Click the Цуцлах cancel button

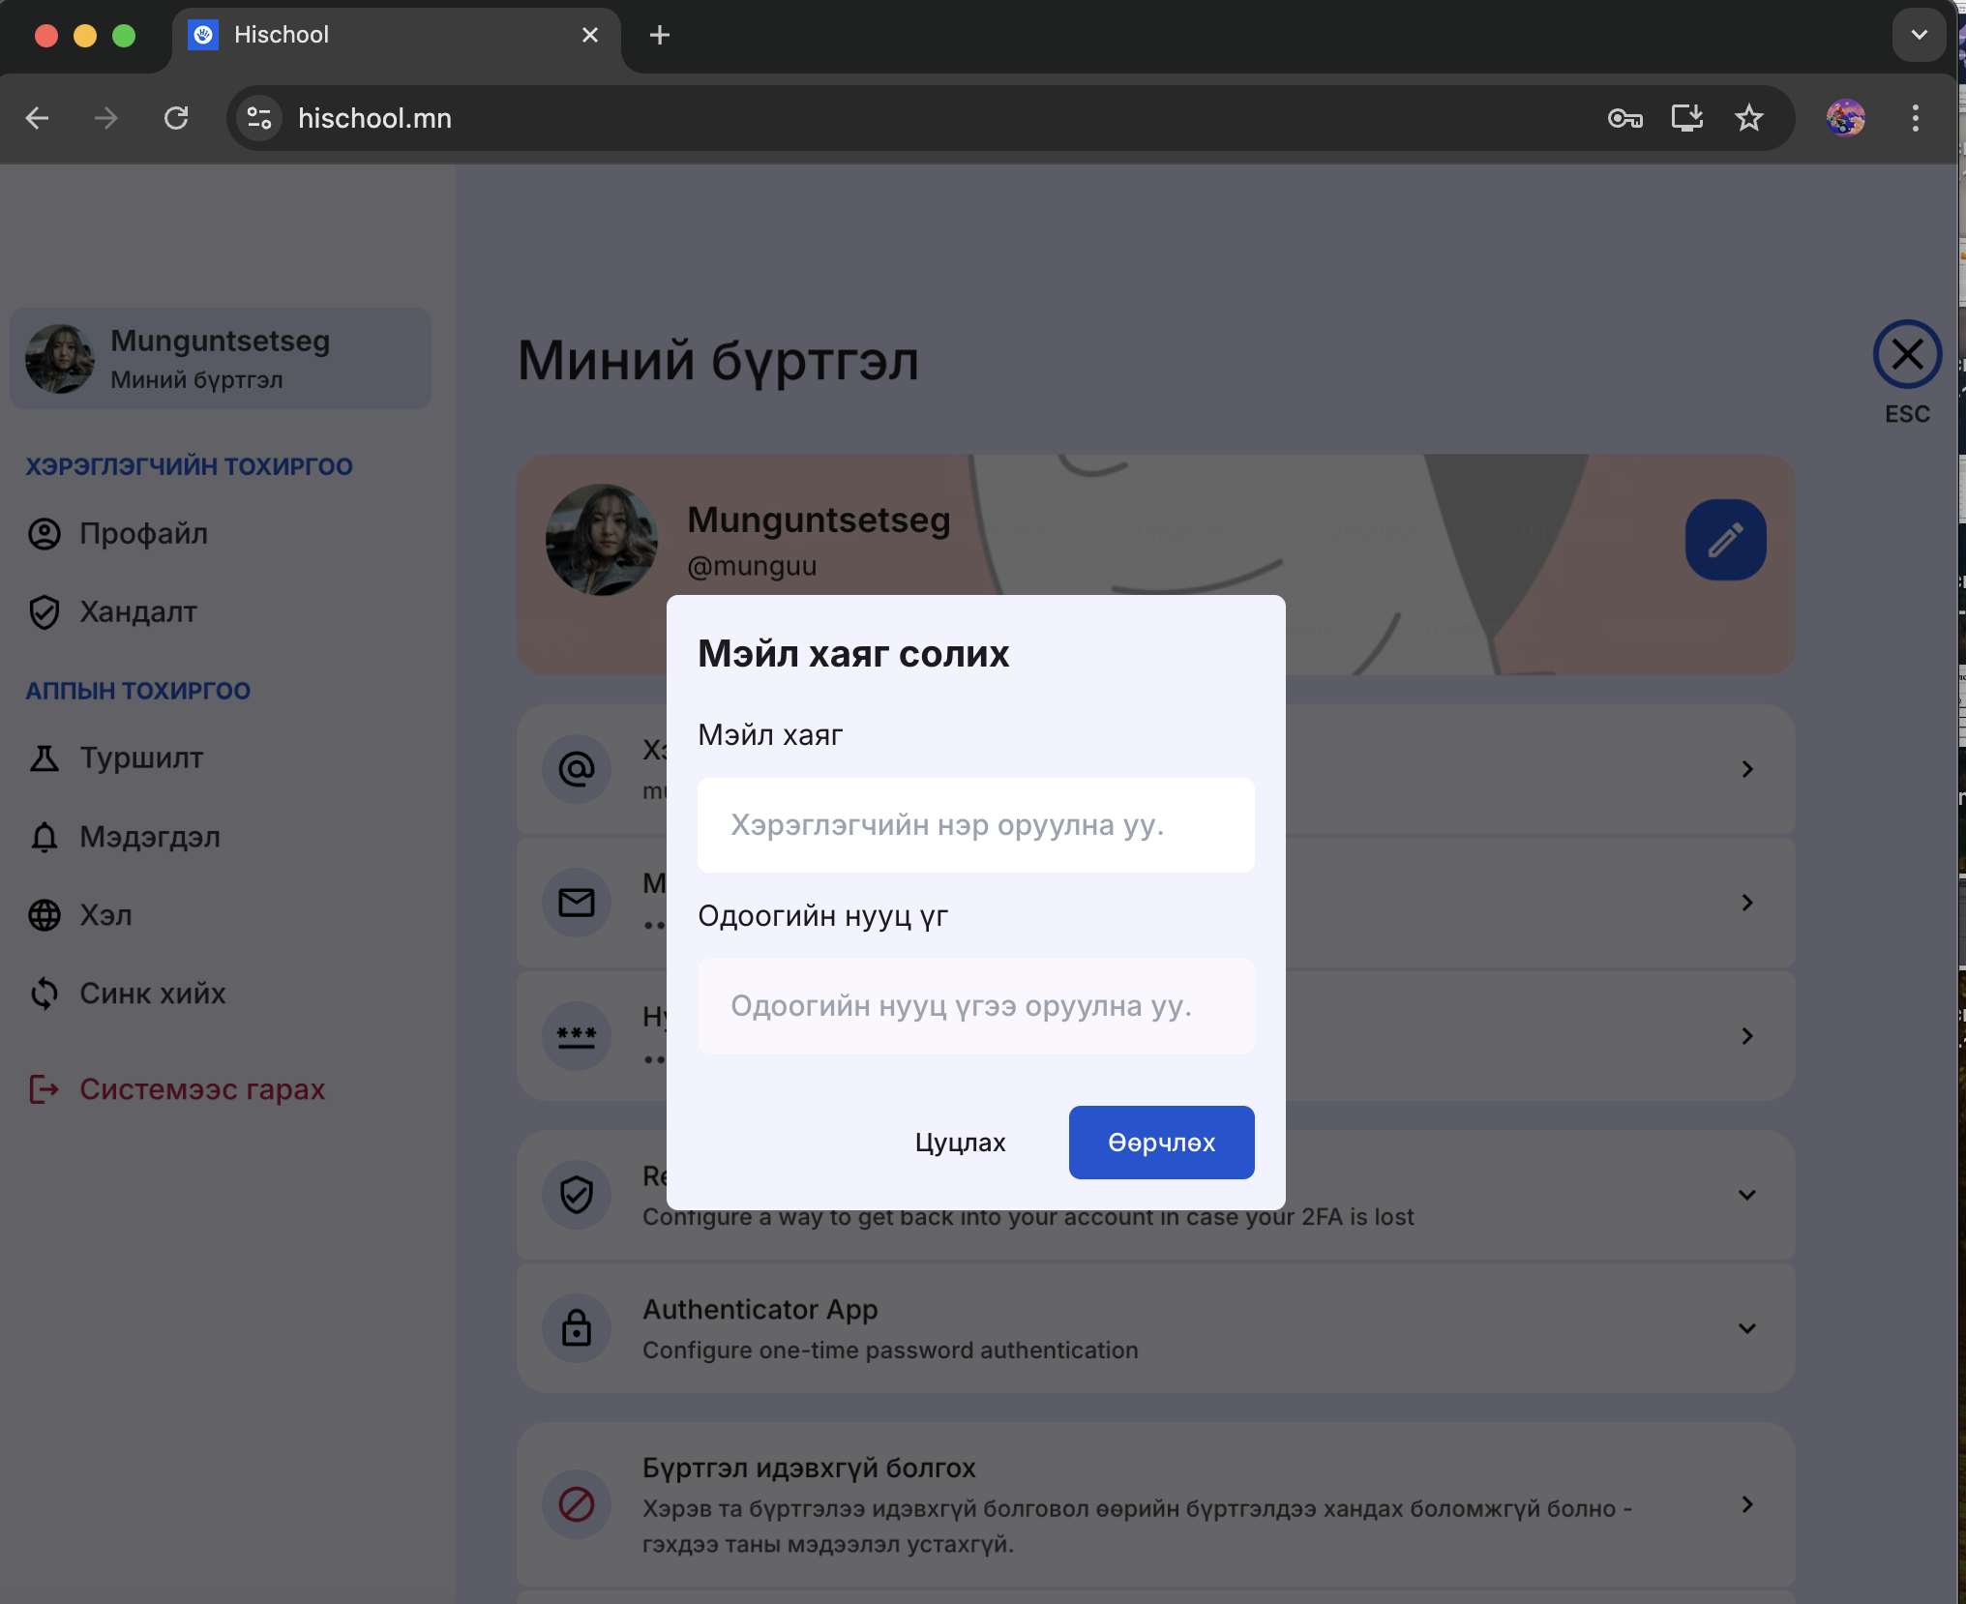coord(960,1143)
